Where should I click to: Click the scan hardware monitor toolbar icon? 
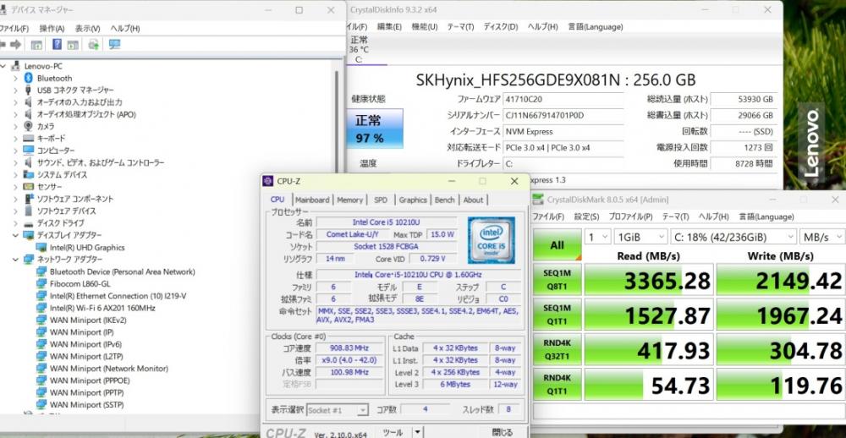pyautogui.click(x=114, y=45)
